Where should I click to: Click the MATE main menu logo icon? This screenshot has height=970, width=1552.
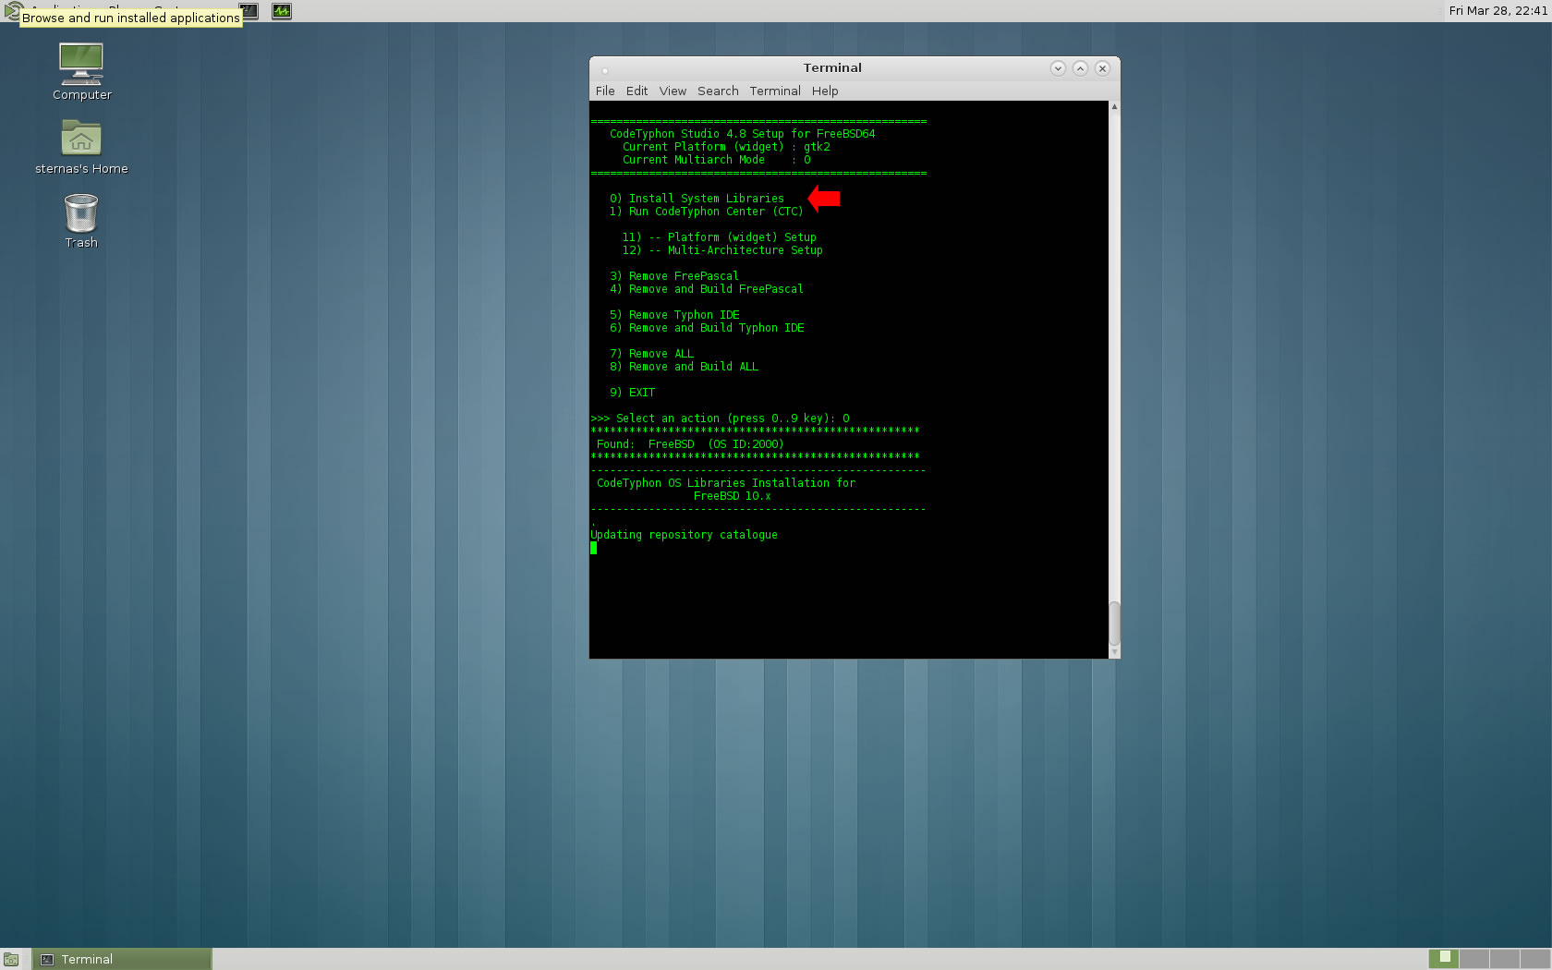coord(11,11)
